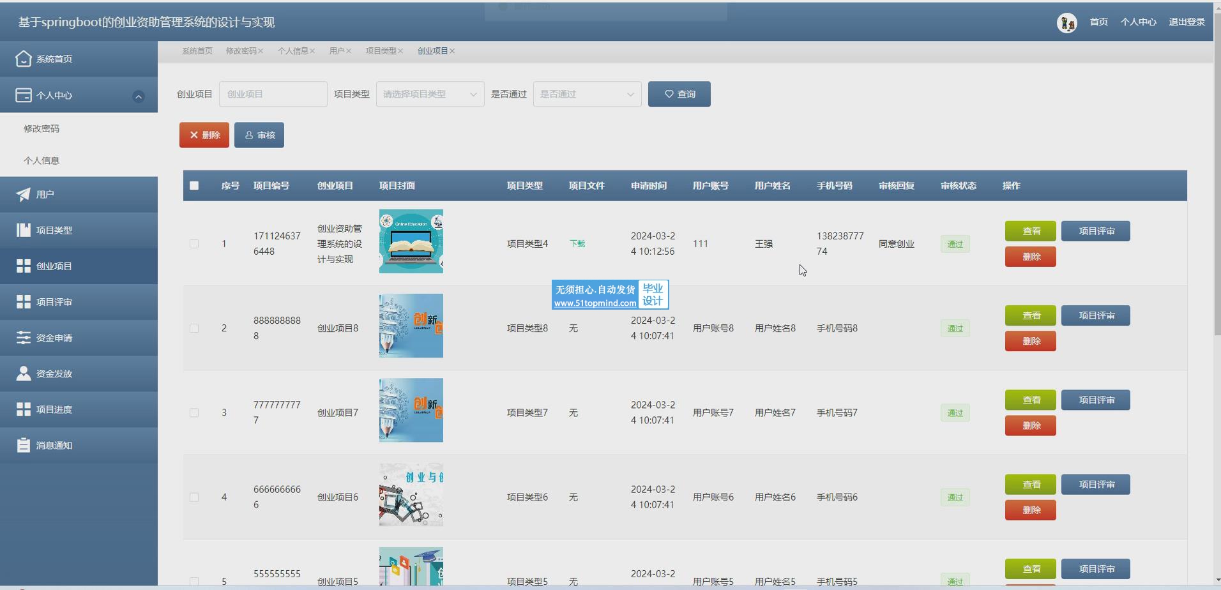Download the project file in row 1
The width and height of the screenshot is (1221, 590).
tap(577, 244)
